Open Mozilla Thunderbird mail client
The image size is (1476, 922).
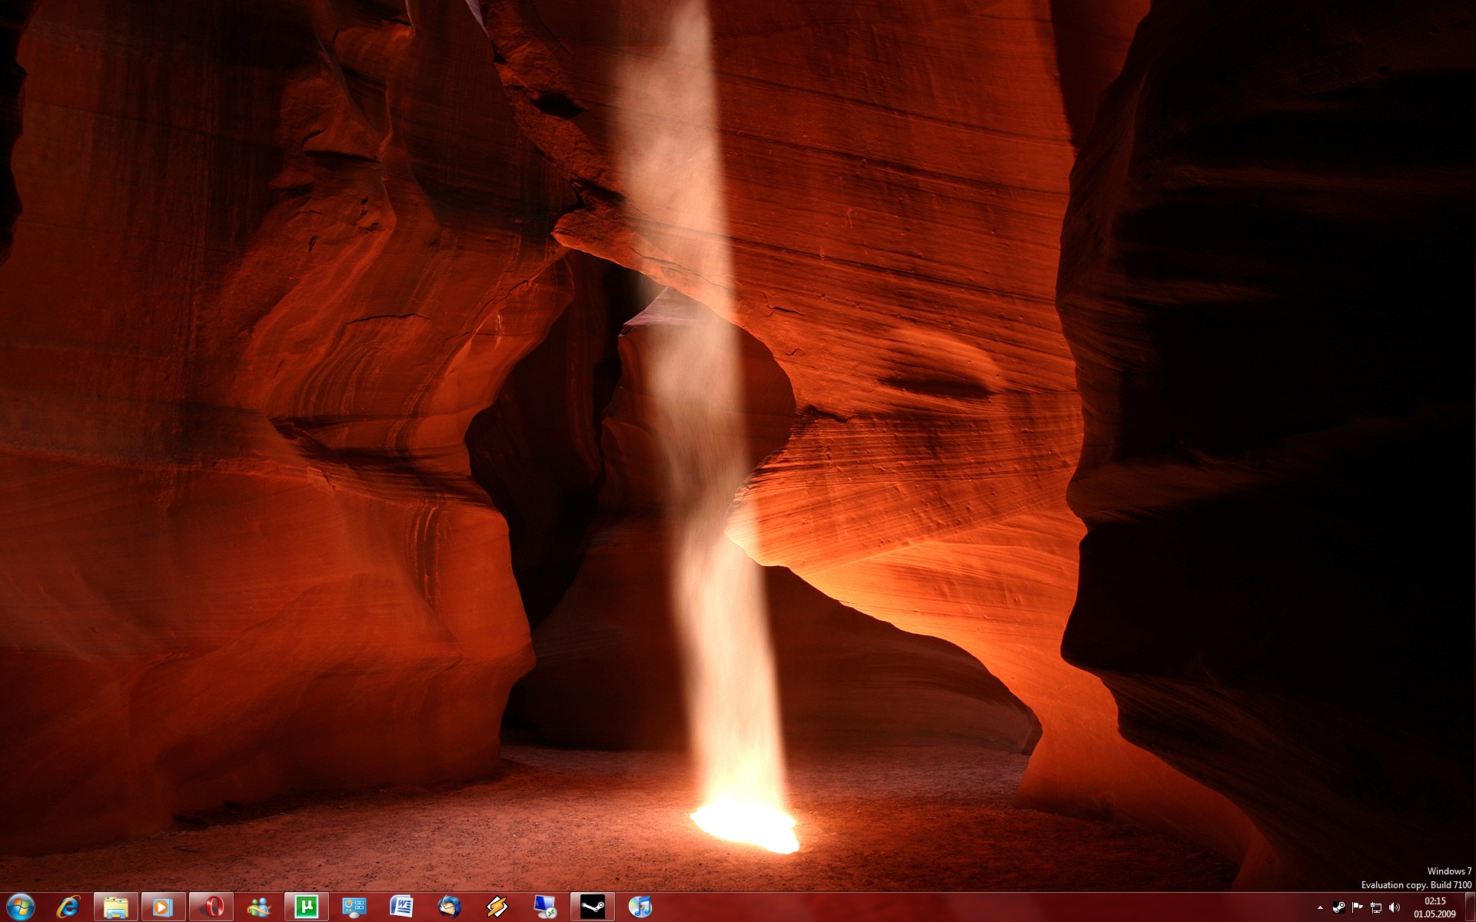450,907
